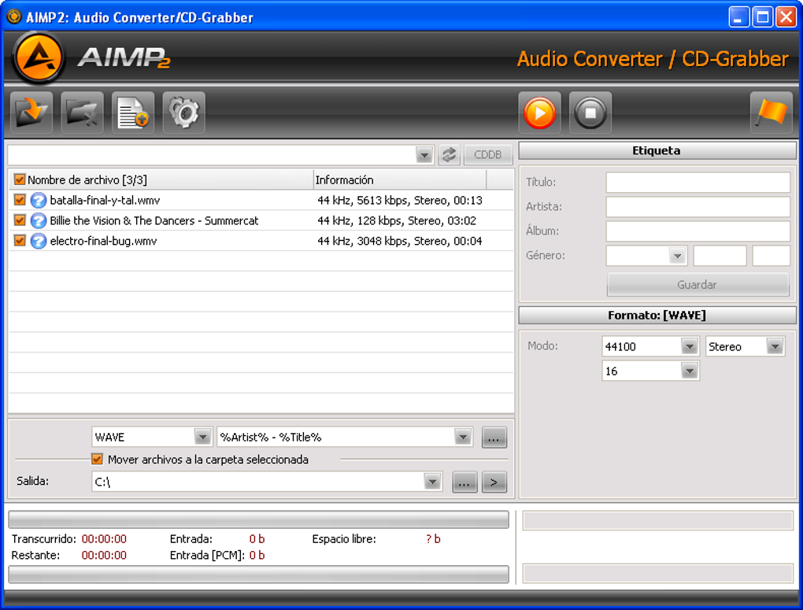Screen dimensions: 803x610
Task: Click the remove files folder icon
Action: pos(82,113)
